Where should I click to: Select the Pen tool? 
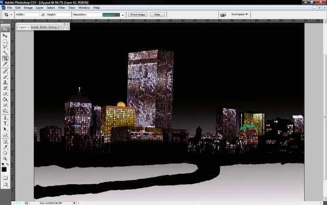[x=5, y=118]
